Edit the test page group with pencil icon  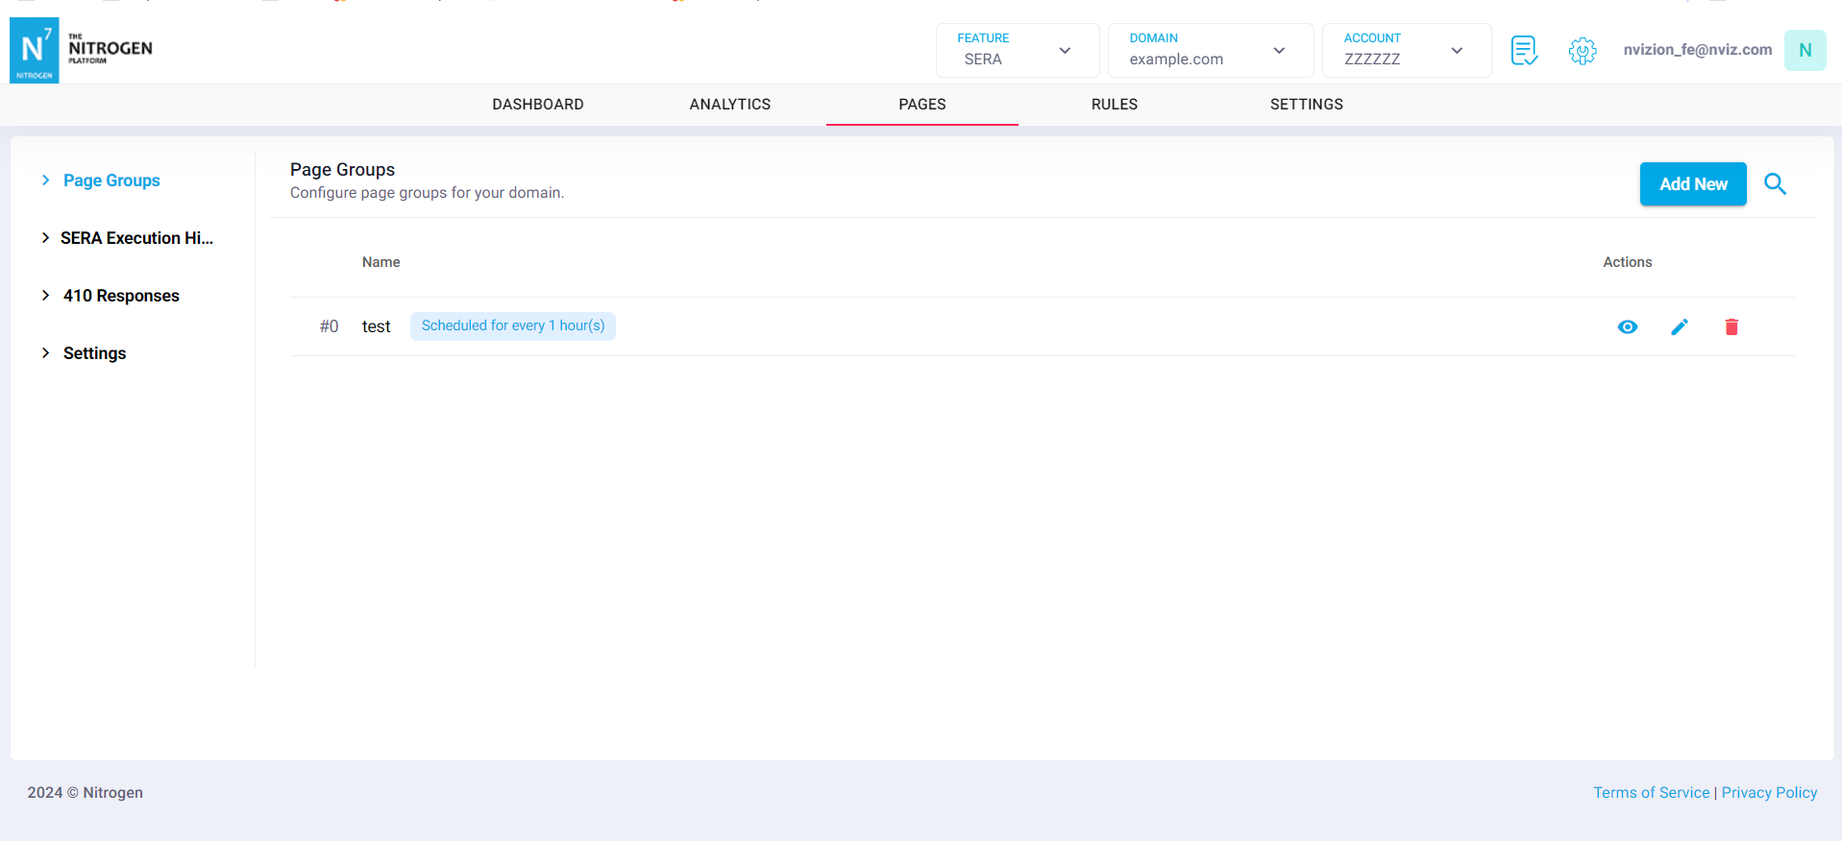pyautogui.click(x=1679, y=327)
